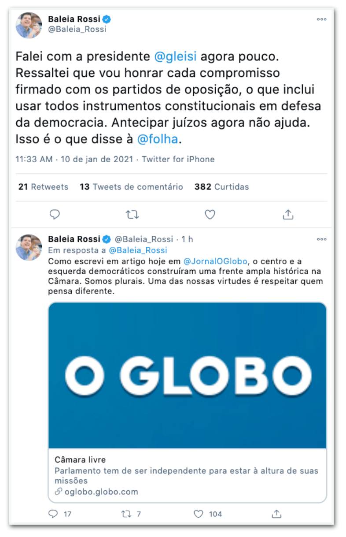
Task: Open more options menu on main tweet
Action: (x=322, y=19)
